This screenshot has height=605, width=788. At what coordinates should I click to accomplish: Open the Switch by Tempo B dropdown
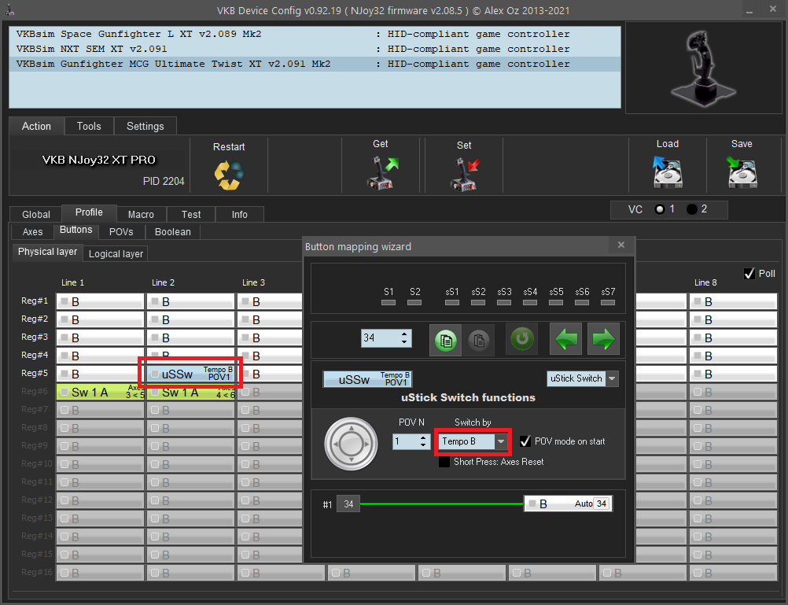tap(500, 441)
